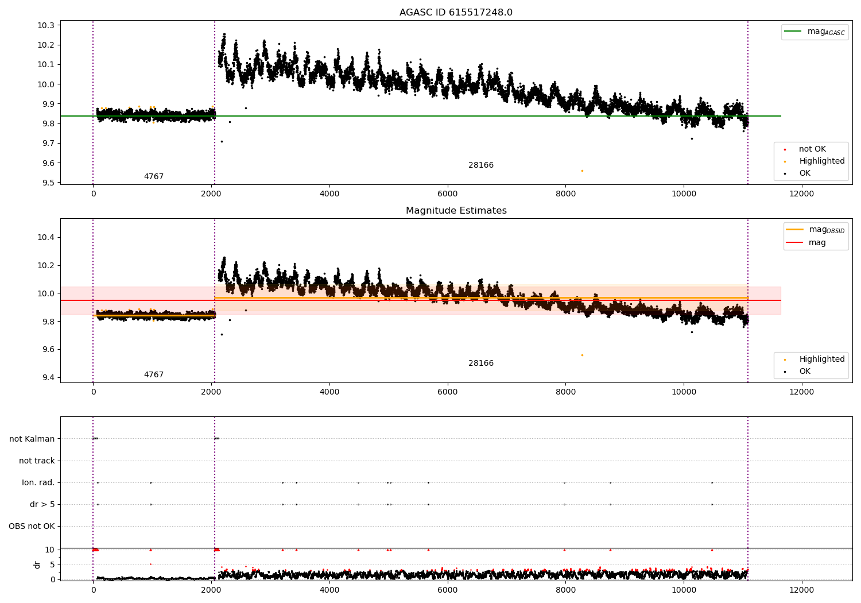Click the '8000' x-tick under the bottom plot
This screenshot has width=861, height=603.
(565, 590)
